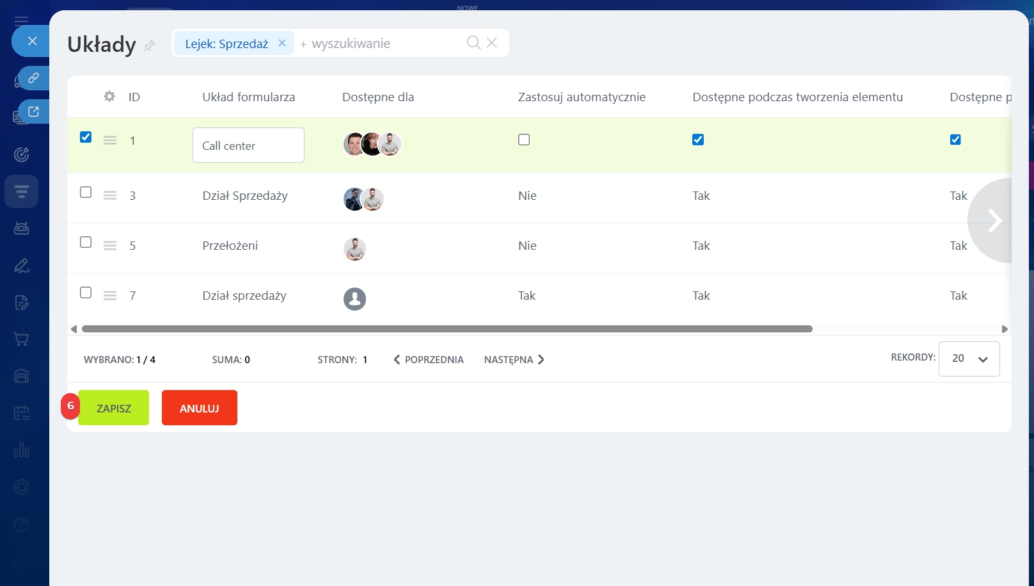Click the copy link sidebar button
This screenshot has height=586, width=1034.
pos(33,78)
